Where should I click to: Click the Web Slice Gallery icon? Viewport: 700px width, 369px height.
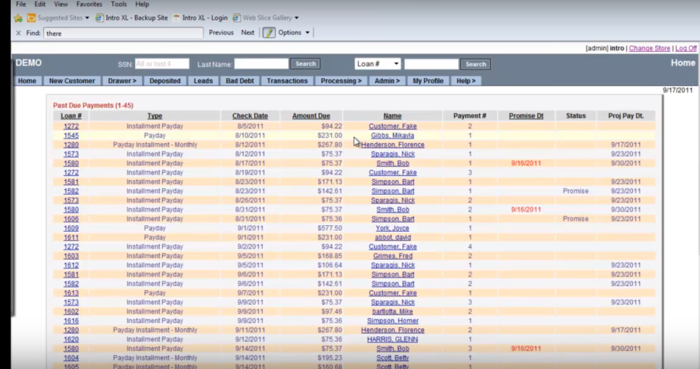(x=238, y=18)
